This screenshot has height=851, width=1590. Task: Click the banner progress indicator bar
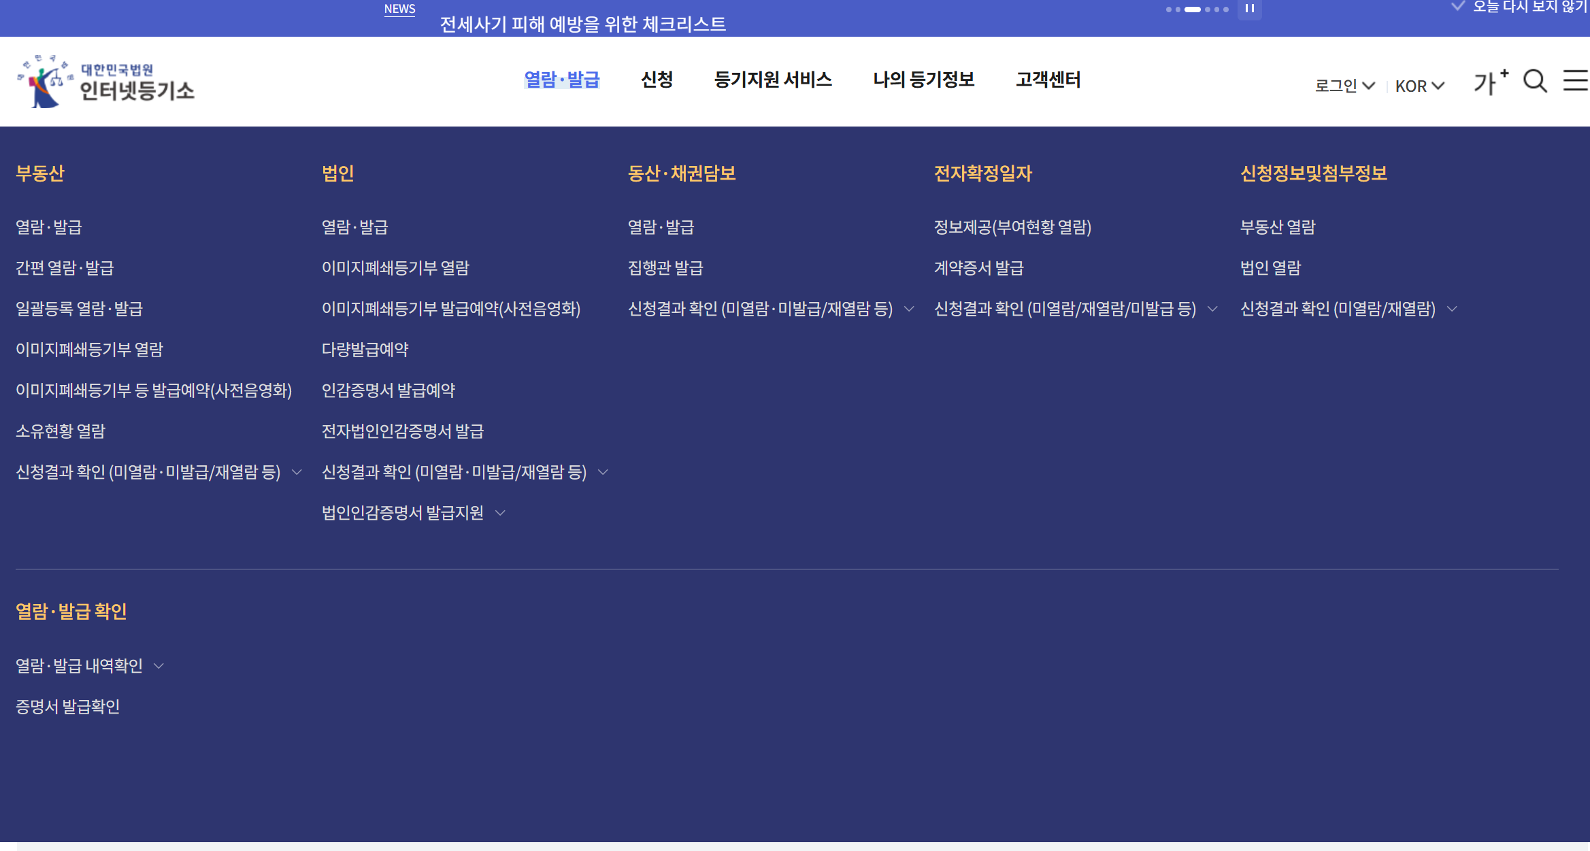(x=1193, y=10)
